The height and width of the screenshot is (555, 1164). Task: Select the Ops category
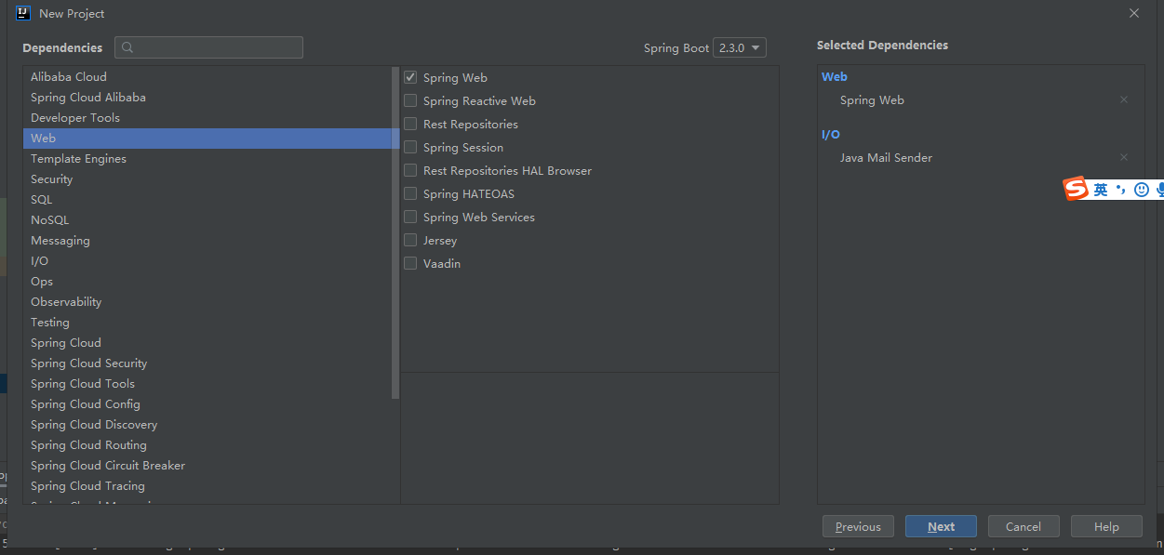tap(207, 281)
